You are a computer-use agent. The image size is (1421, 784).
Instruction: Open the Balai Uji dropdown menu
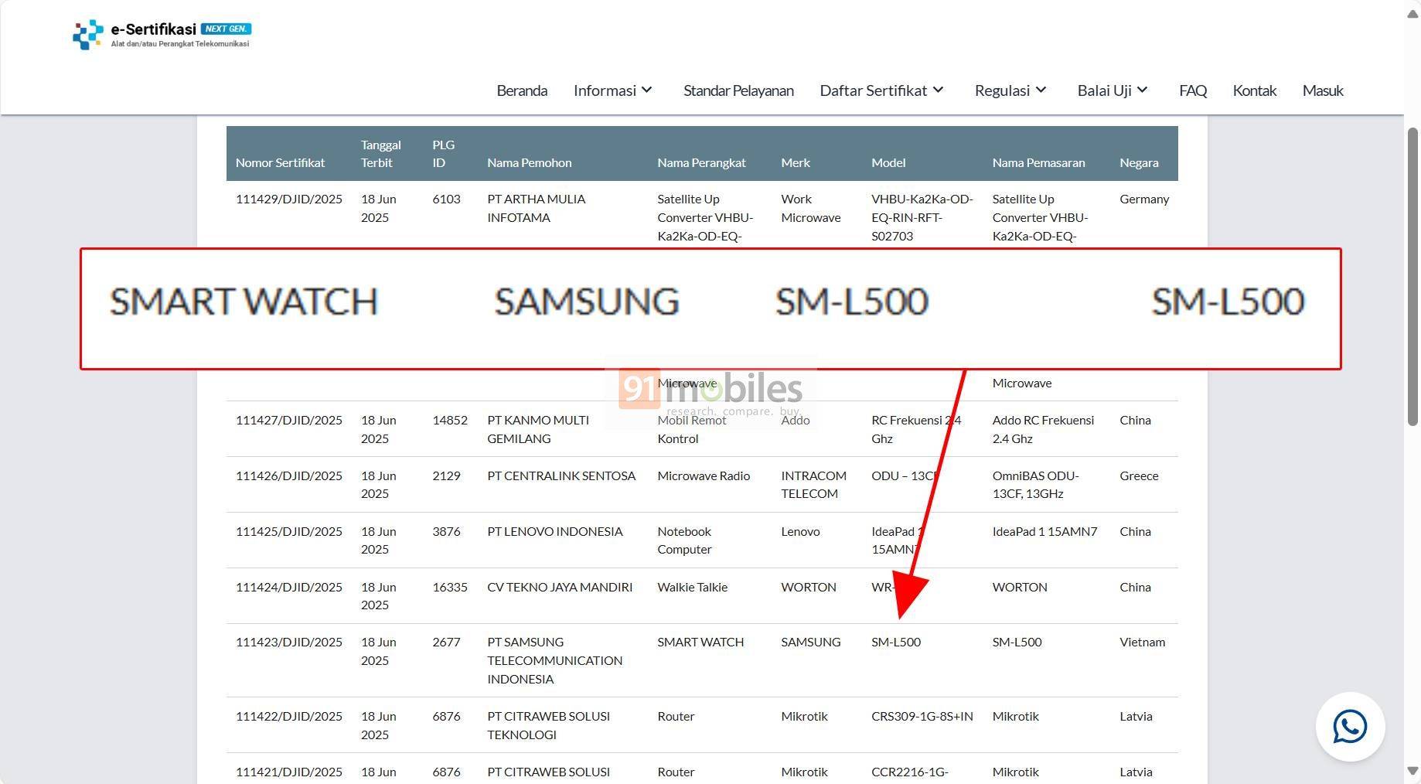[x=1113, y=90]
